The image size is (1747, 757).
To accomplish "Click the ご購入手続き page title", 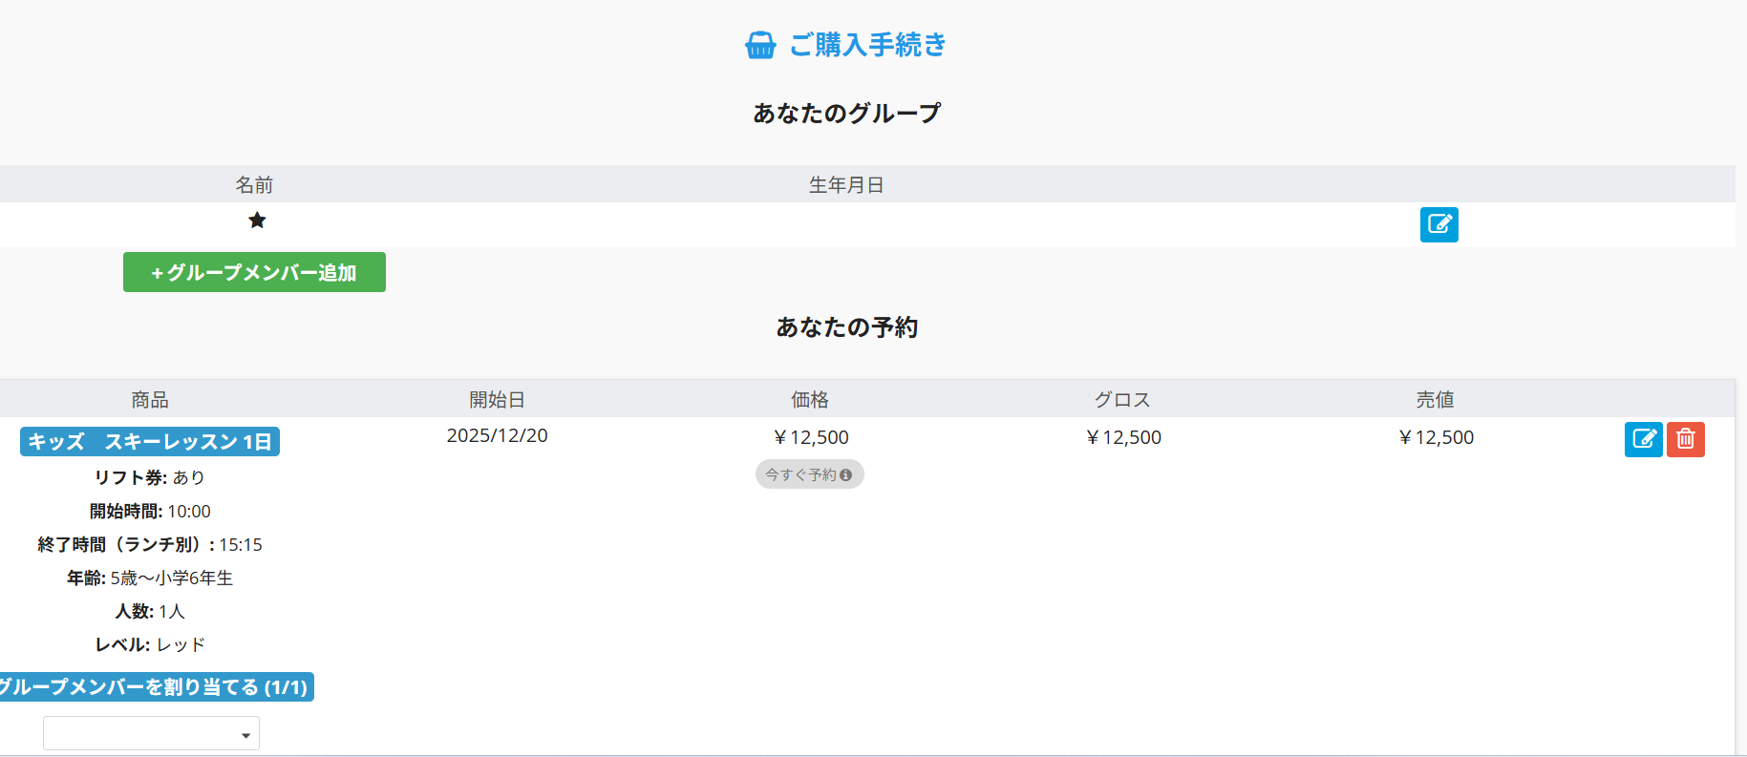I will pos(867,45).
